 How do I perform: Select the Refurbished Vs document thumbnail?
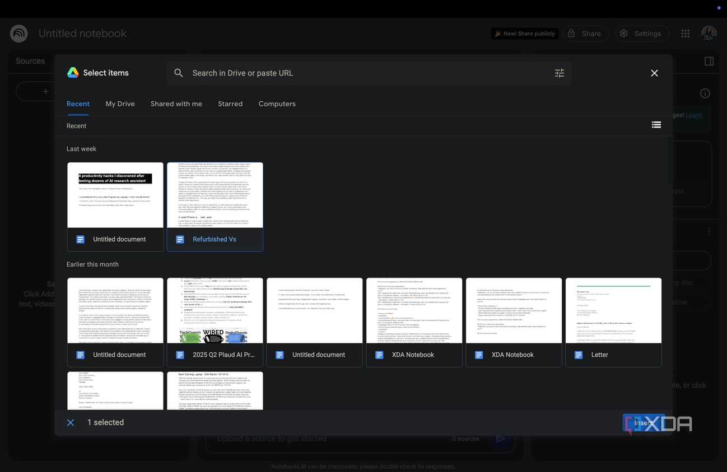coord(215,207)
